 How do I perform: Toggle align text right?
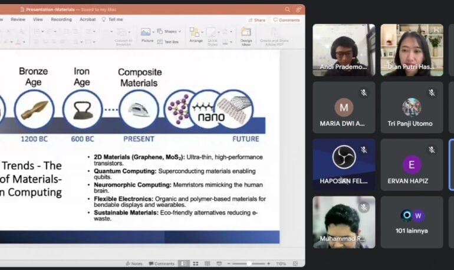[54, 42]
